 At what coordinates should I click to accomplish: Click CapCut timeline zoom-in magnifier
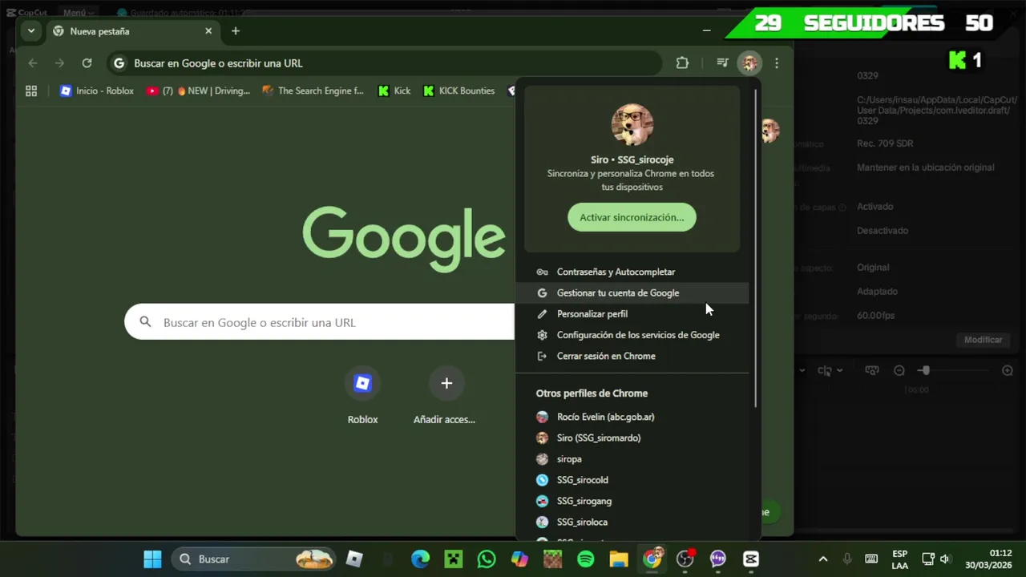pos(1008,370)
